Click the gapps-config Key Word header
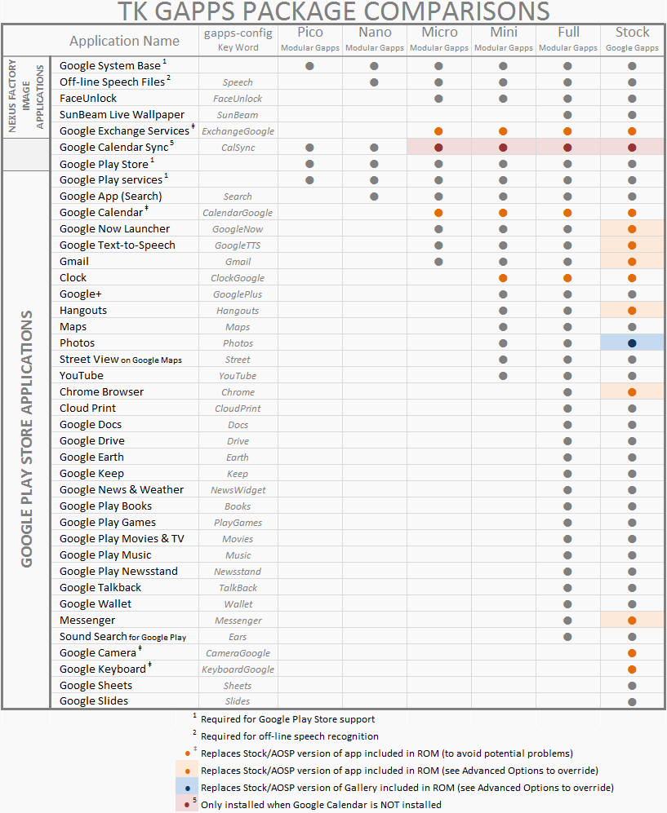Viewport: 667px width, 813px height. pyautogui.click(x=238, y=39)
